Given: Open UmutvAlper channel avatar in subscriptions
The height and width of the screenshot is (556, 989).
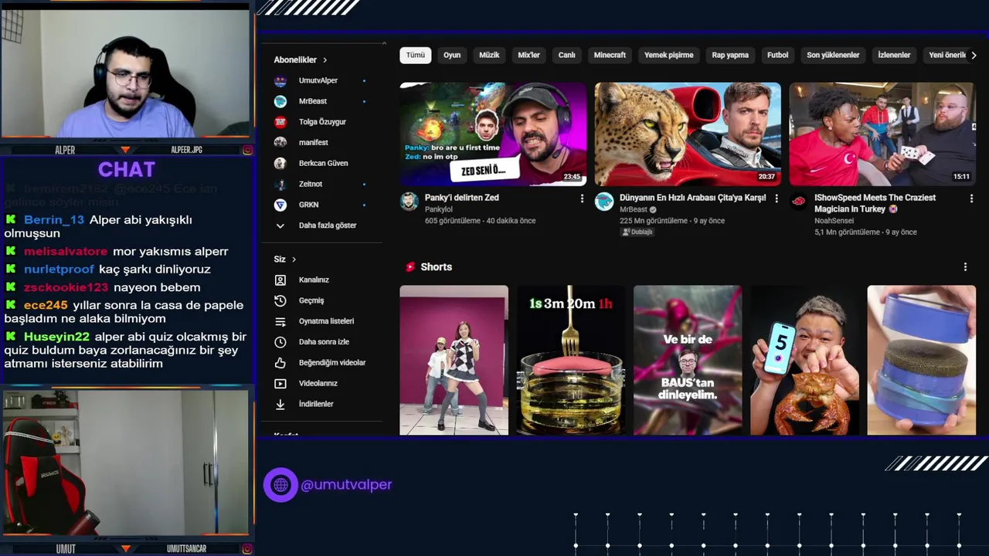Looking at the screenshot, I should pyautogui.click(x=280, y=80).
